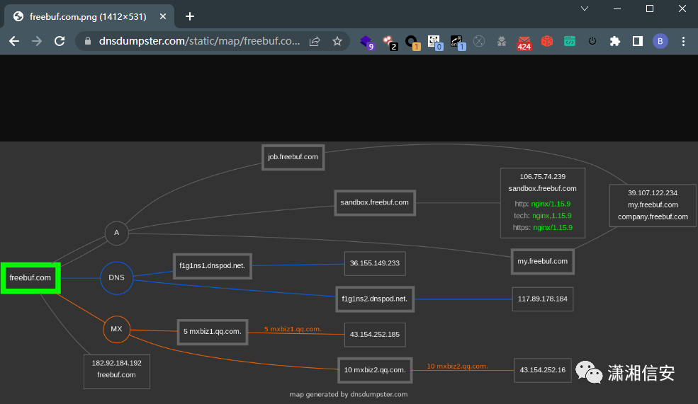The image size is (698, 404).
Task: Close the freebuf.com.png tab
Action: click(x=162, y=16)
